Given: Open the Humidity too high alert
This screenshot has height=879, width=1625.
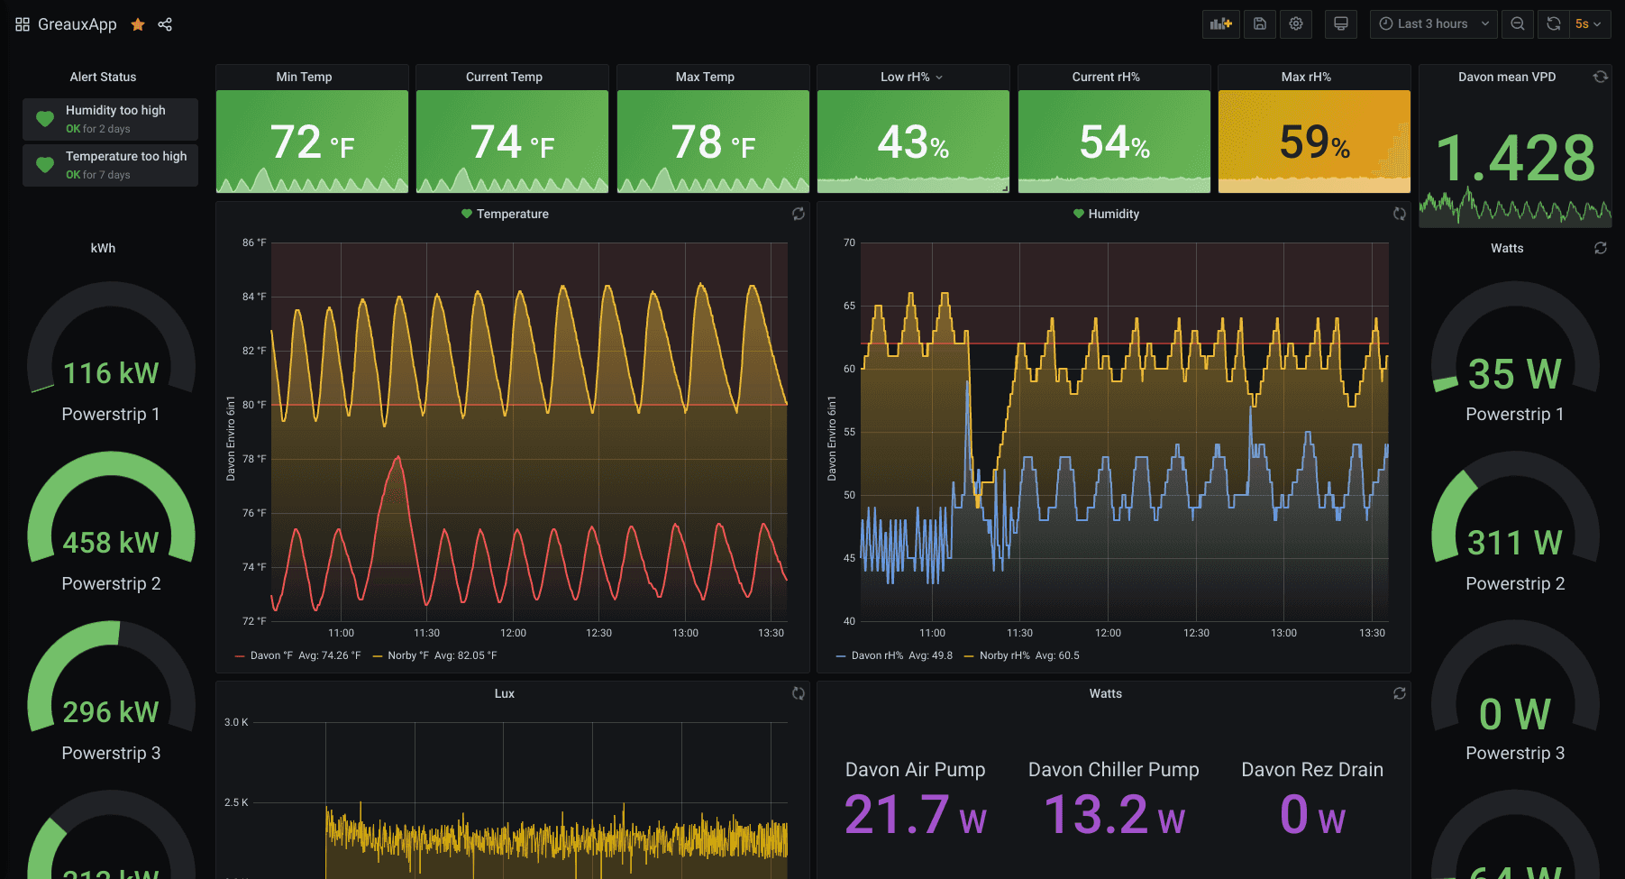Looking at the screenshot, I should click(x=115, y=110).
